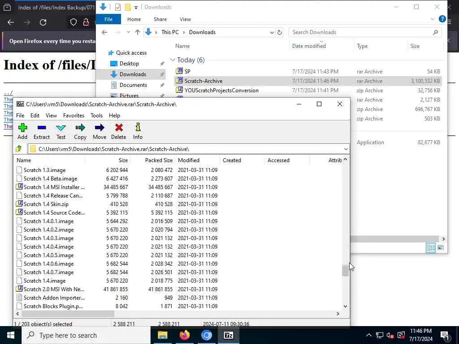Collapse the Today group in Explorer
The width and height of the screenshot is (459, 344).
173,60
